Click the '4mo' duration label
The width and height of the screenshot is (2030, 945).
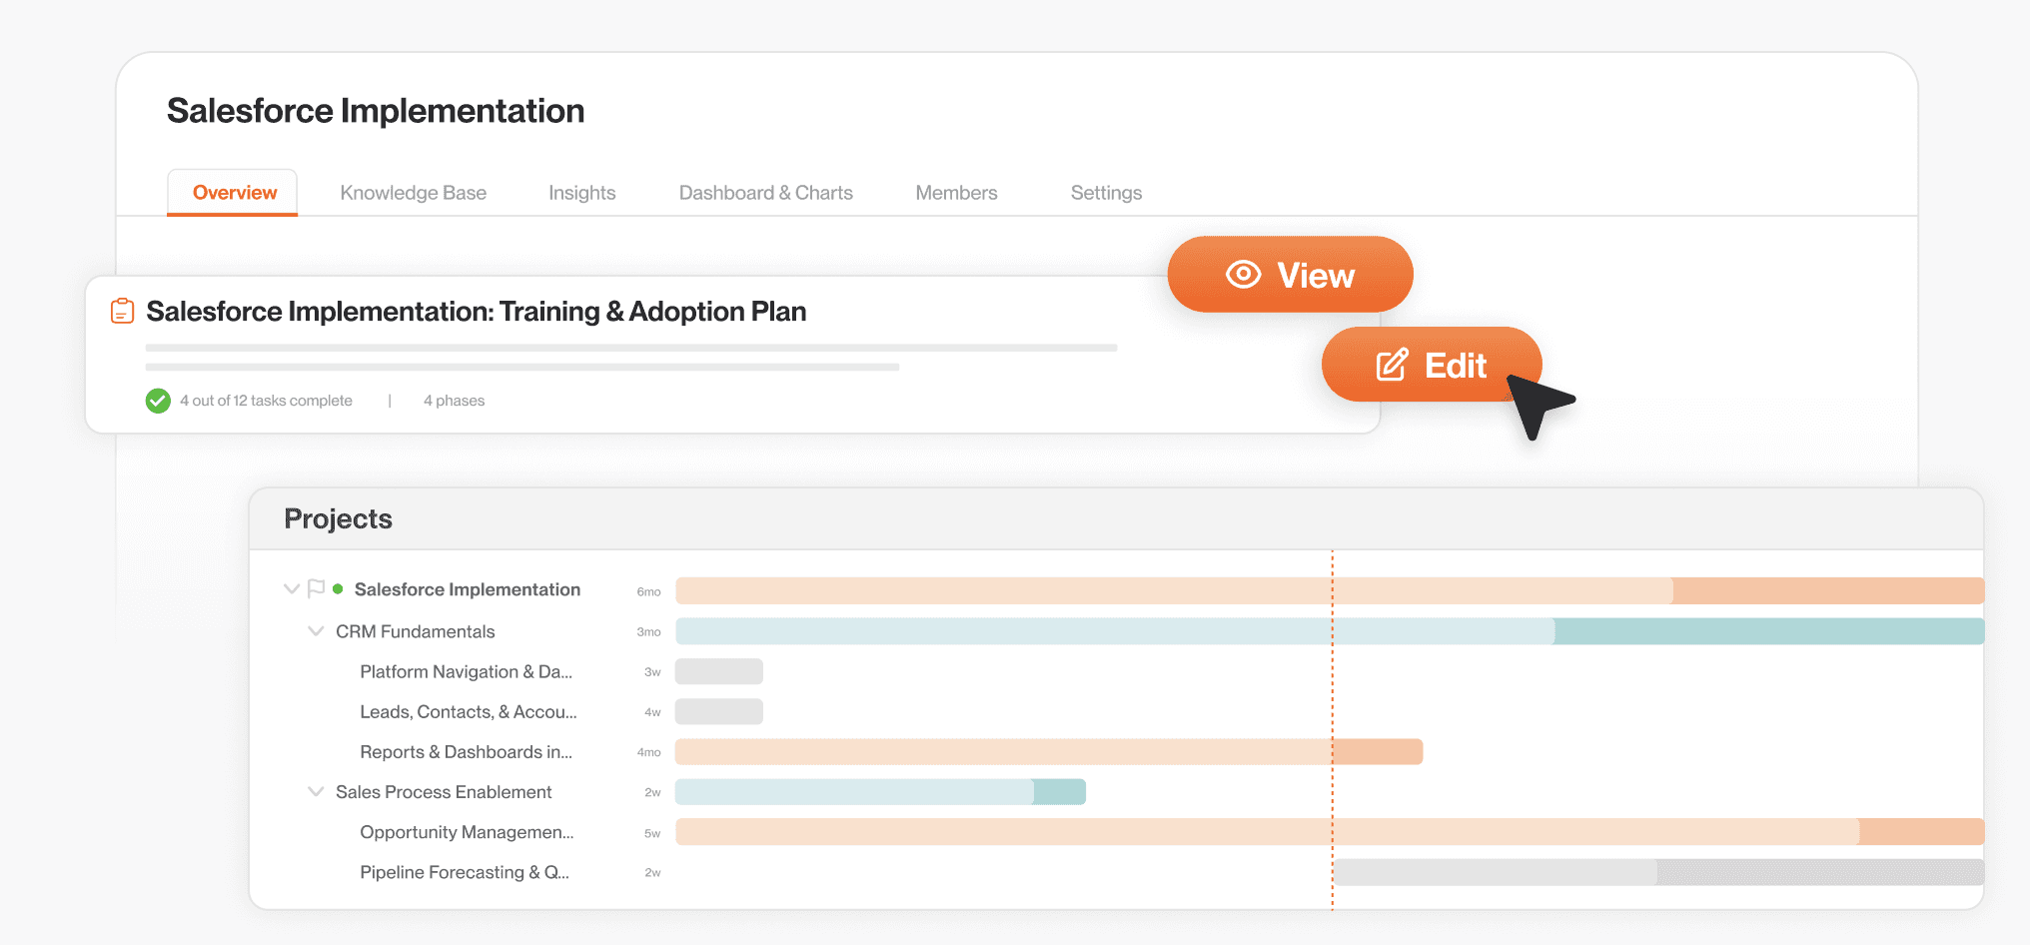pos(649,752)
